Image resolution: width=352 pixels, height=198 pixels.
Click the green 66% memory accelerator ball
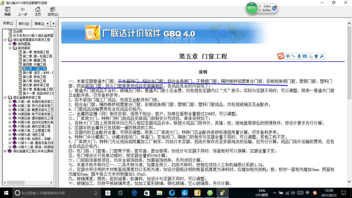click(x=252, y=8)
